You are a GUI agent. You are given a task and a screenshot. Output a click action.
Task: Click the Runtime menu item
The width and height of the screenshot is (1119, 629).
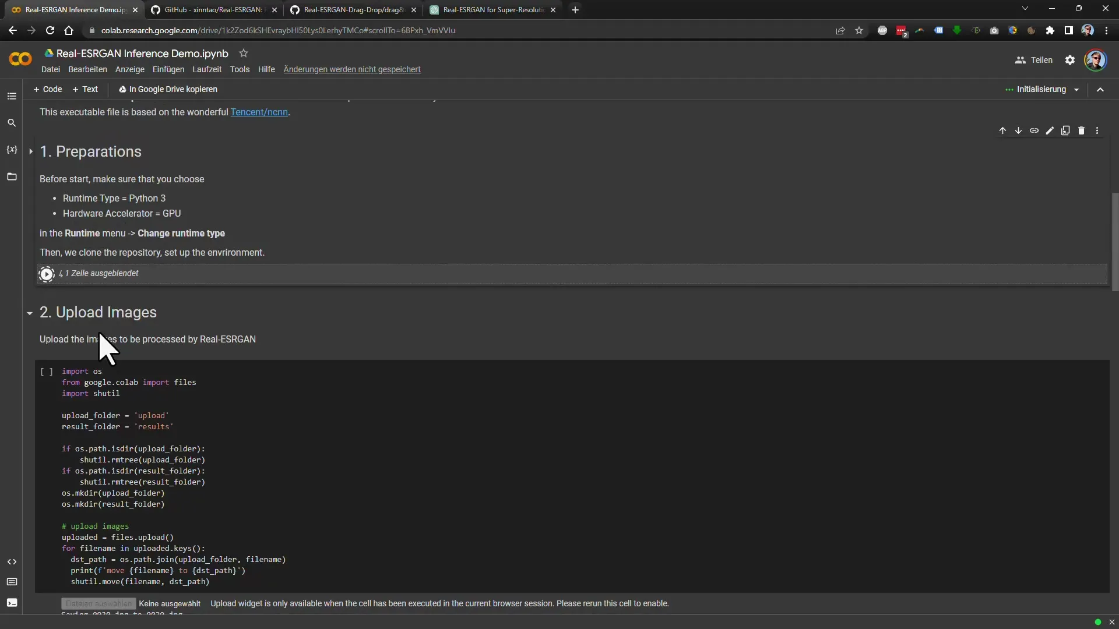(207, 69)
